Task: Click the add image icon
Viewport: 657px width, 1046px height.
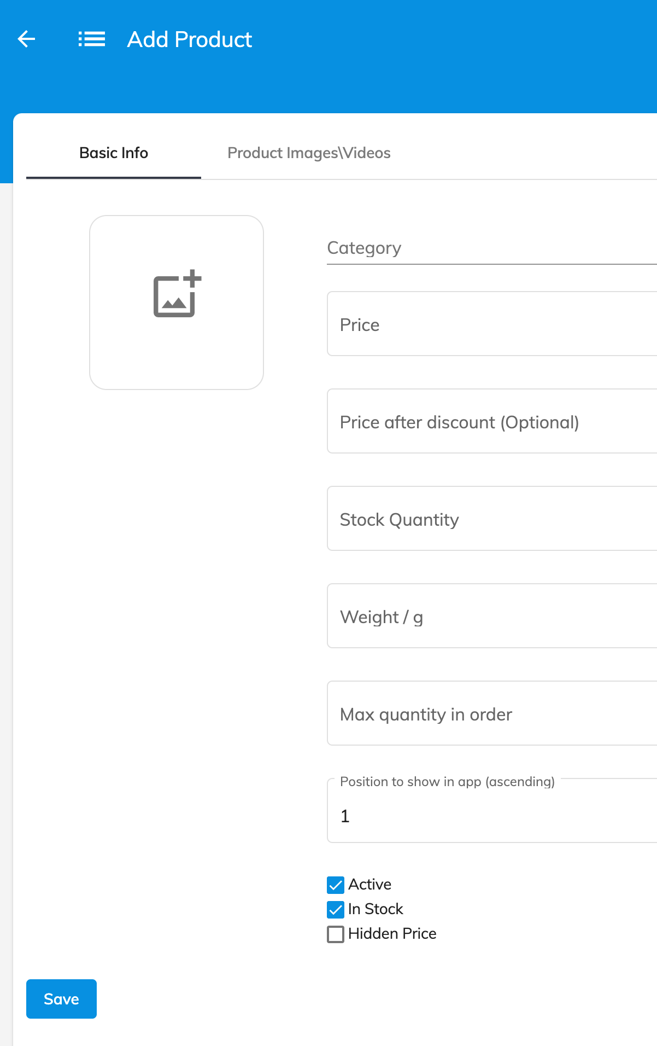Action: [177, 294]
